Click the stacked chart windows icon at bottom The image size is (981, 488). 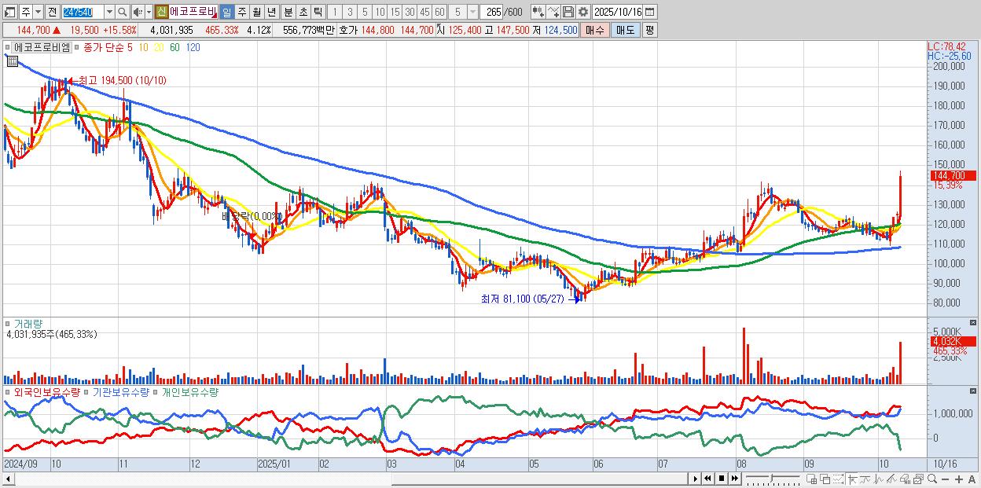point(918,479)
